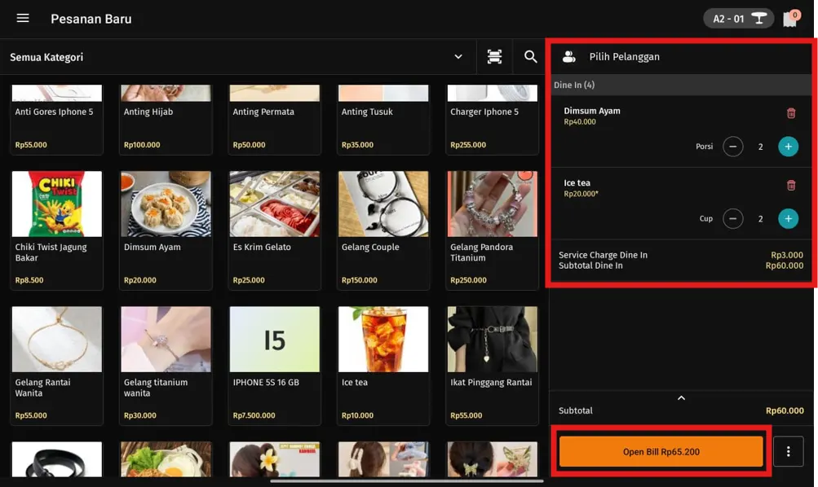Add Es Krim Gelato to the order
This screenshot has width=818, height=487.
click(x=274, y=229)
